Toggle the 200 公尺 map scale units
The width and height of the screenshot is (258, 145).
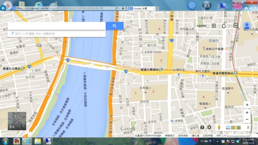point(233,136)
